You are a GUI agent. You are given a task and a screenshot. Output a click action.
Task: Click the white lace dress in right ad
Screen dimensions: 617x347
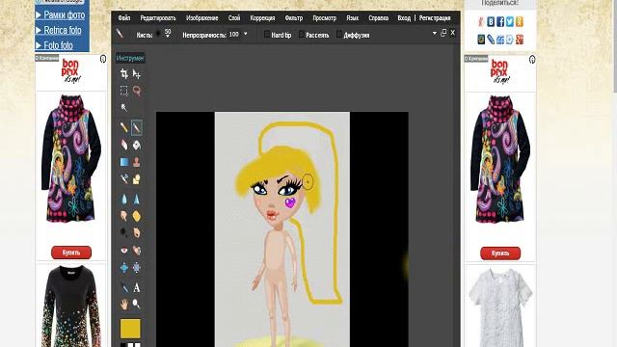pos(500,307)
